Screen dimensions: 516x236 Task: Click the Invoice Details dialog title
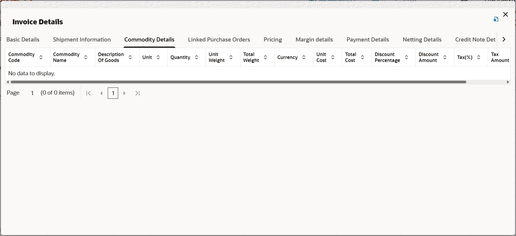pyautogui.click(x=38, y=22)
